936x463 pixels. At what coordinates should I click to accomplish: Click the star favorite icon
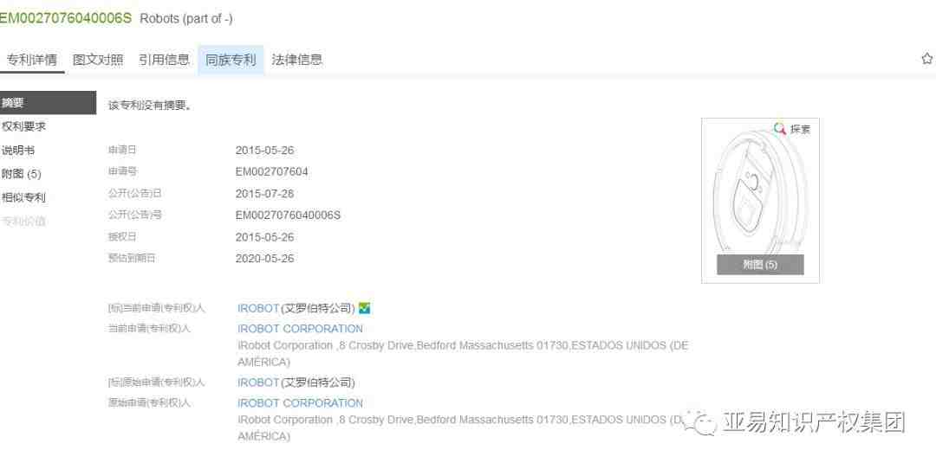coord(926,58)
